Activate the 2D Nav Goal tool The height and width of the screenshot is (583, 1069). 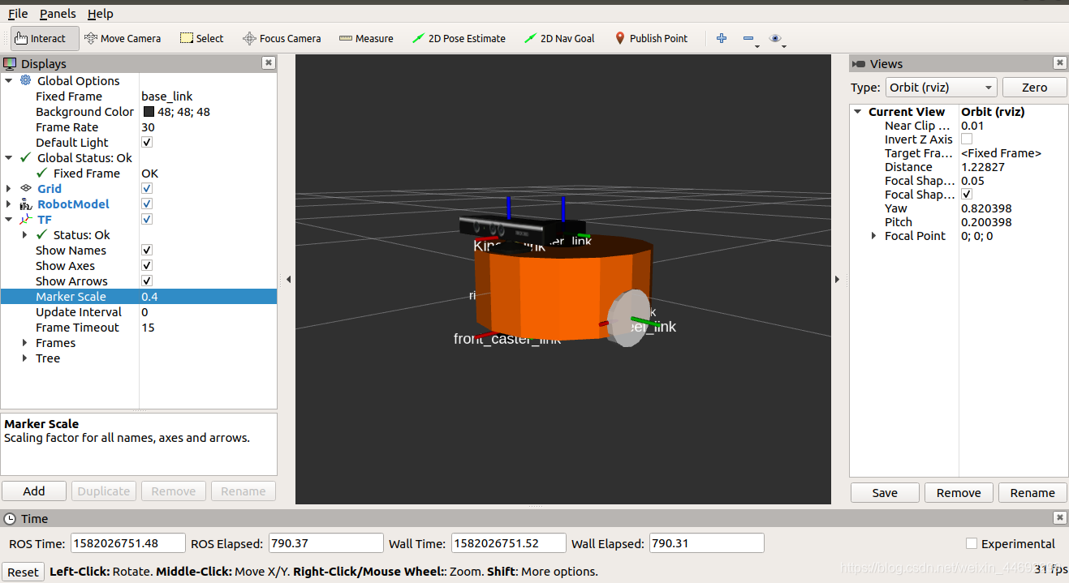point(559,38)
